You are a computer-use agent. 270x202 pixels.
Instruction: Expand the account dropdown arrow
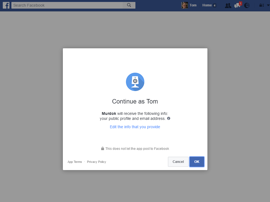click(x=268, y=5)
